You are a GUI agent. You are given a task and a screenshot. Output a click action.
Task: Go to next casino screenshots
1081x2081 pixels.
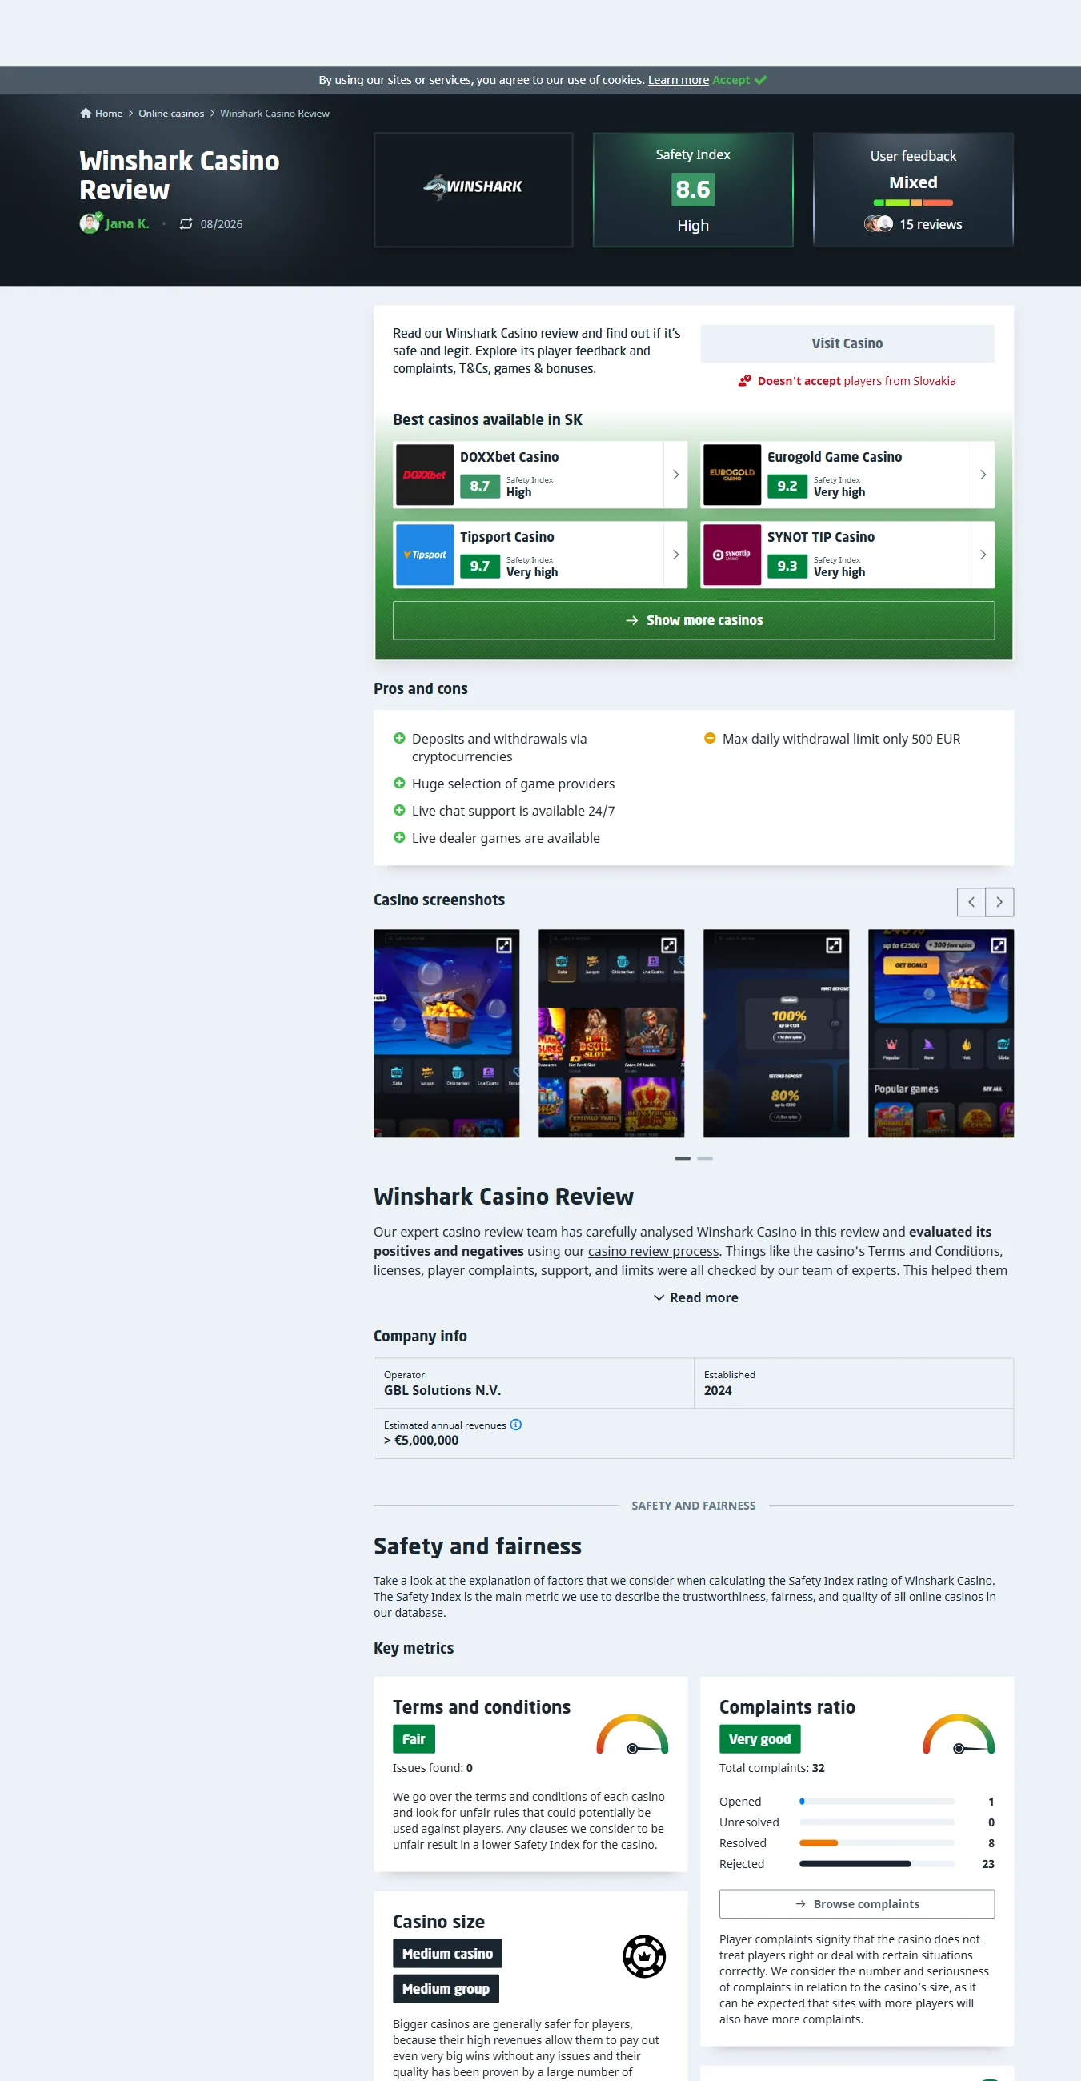999,902
